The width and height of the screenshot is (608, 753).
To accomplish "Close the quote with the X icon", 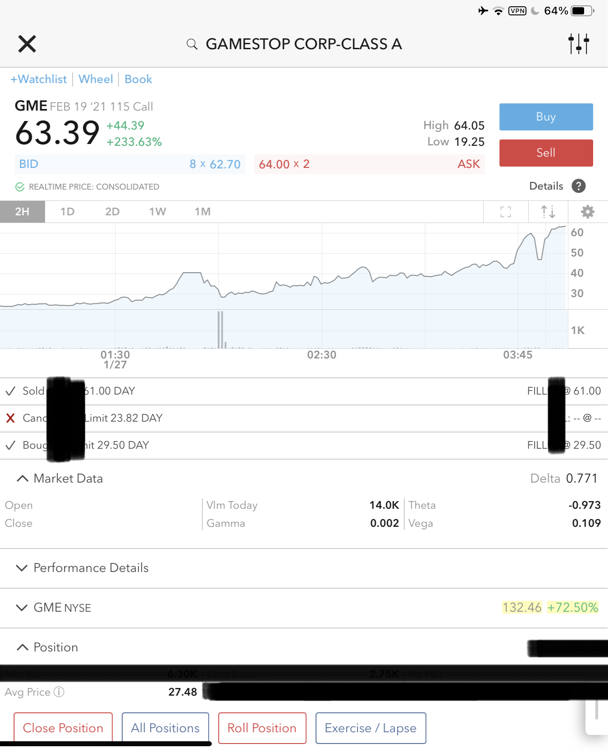I will tap(27, 44).
